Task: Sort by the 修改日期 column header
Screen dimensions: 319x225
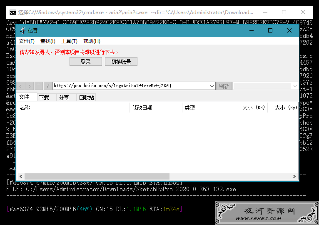Action: click(156, 107)
